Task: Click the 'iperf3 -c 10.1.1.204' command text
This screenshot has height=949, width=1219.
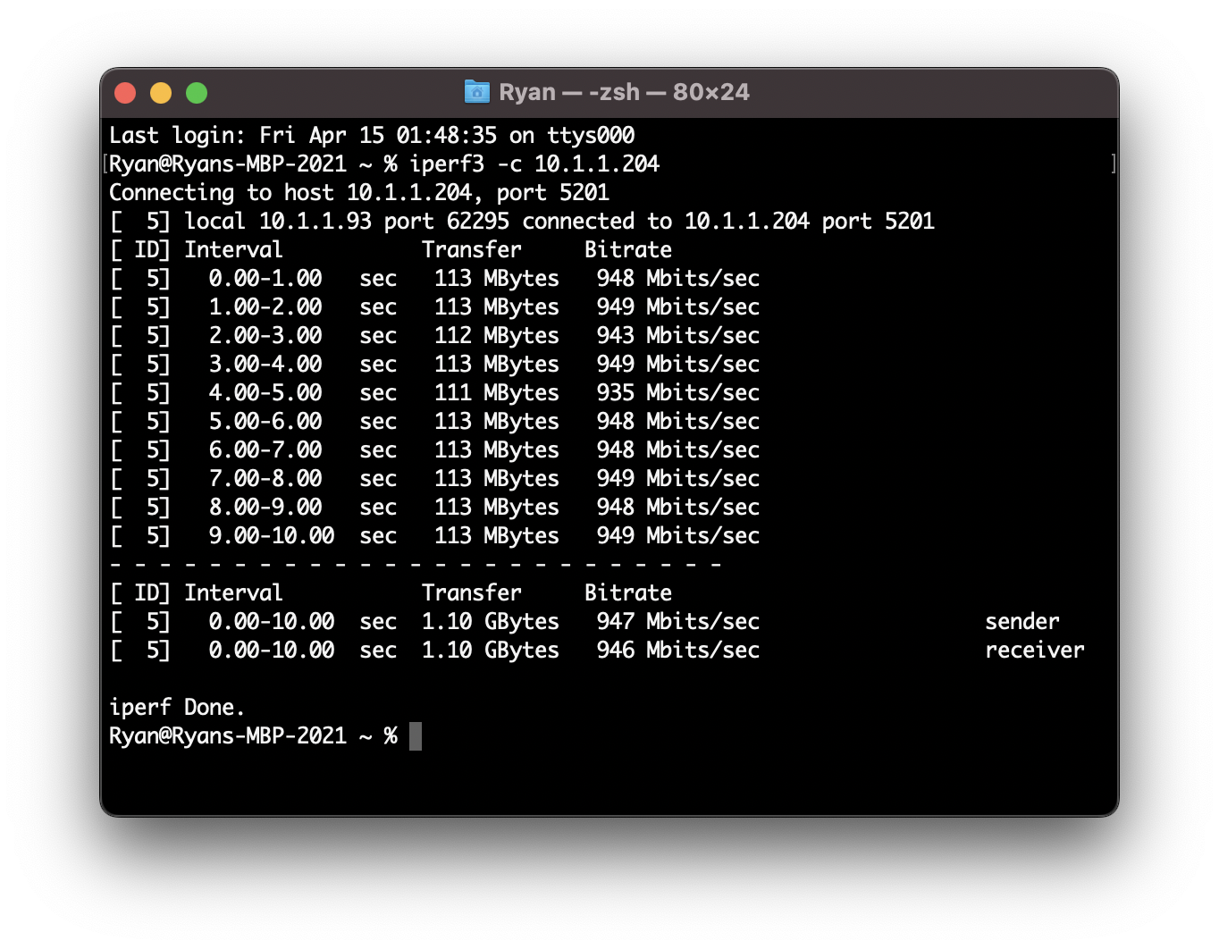Action: tap(534, 164)
